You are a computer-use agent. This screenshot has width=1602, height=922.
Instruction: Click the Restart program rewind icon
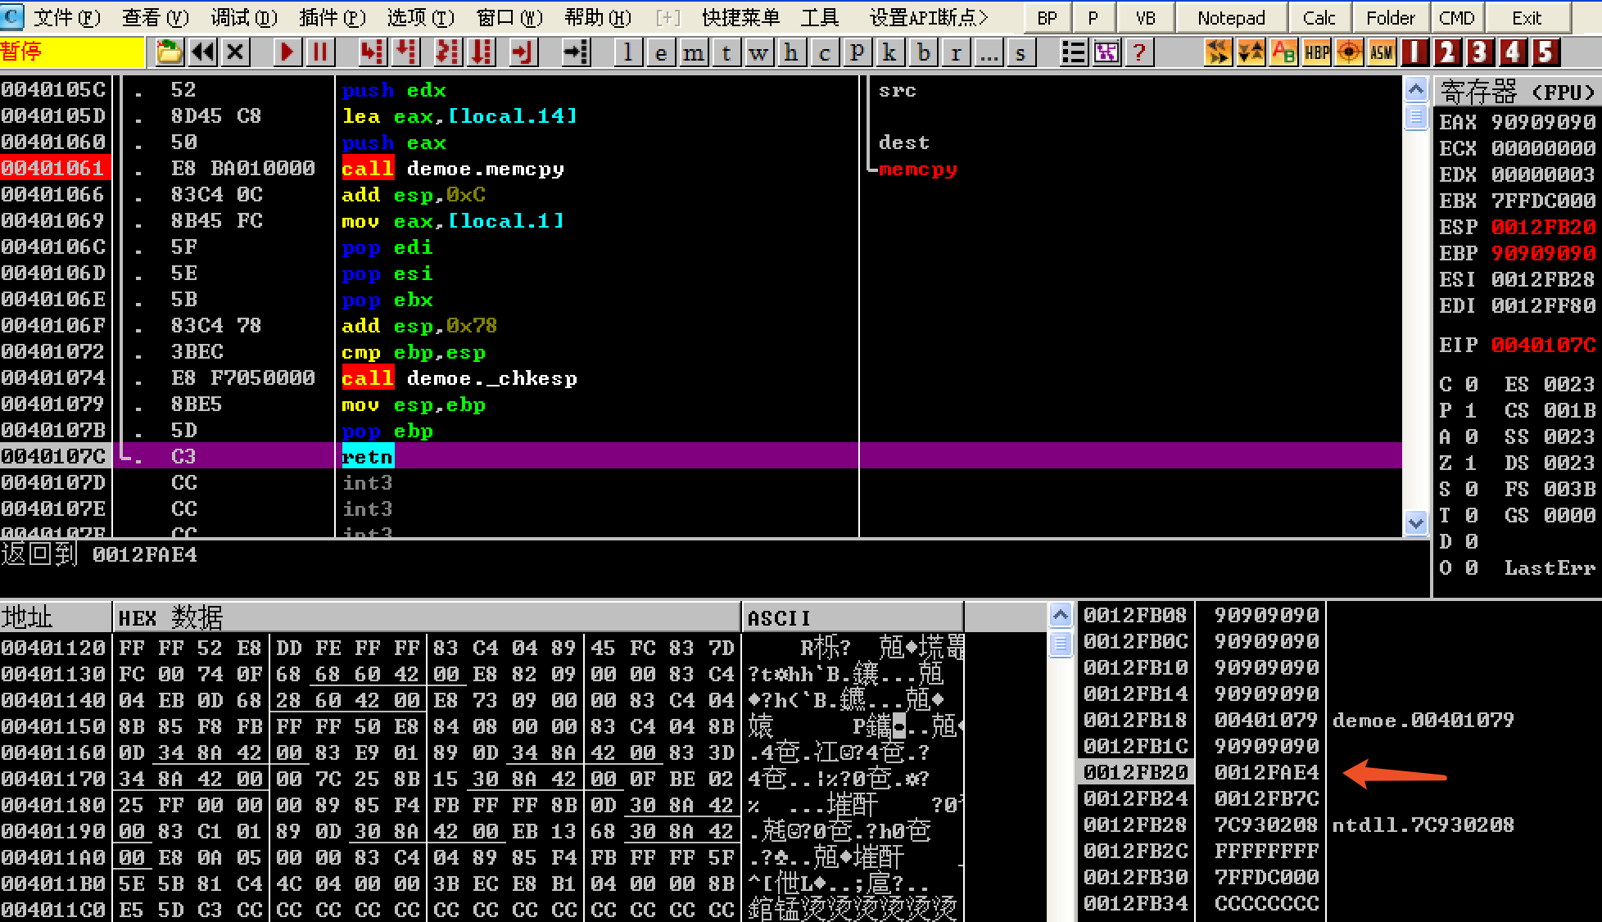pyautogui.click(x=202, y=53)
